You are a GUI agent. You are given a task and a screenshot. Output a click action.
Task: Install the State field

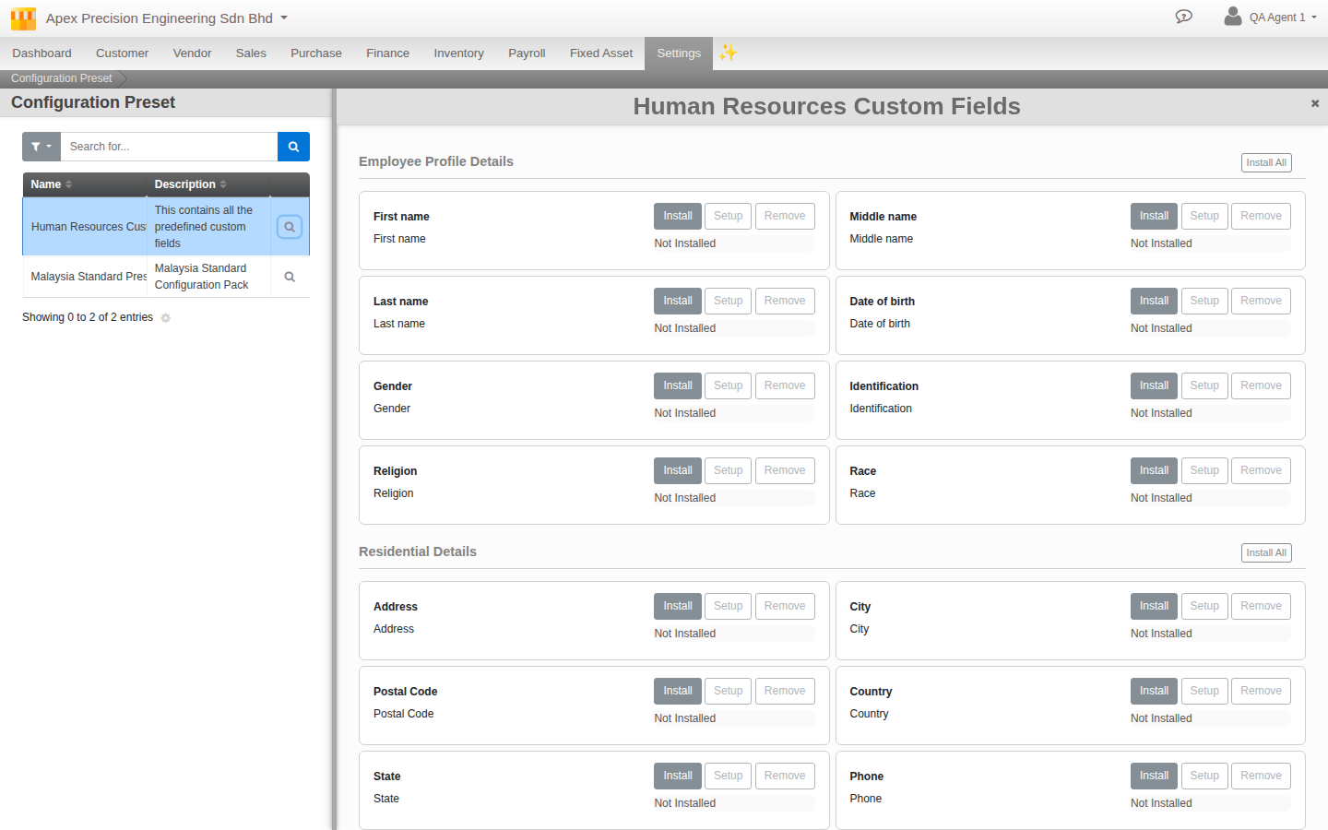click(x=678, y=776)
